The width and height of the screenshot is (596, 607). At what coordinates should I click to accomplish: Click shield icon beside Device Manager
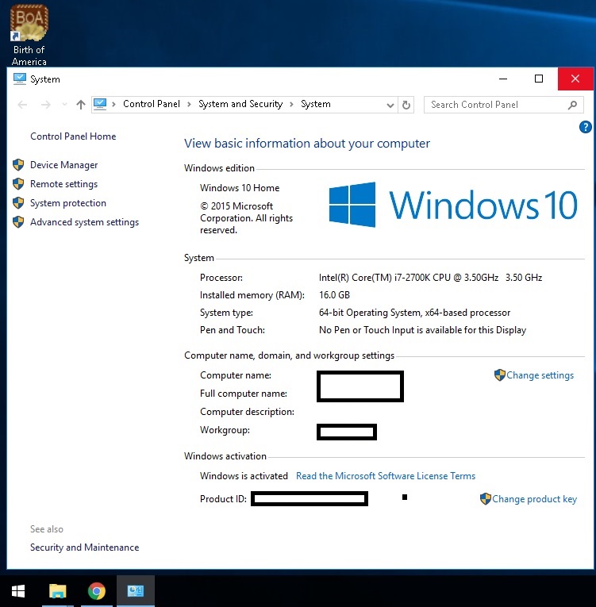(x=18, y=164)
